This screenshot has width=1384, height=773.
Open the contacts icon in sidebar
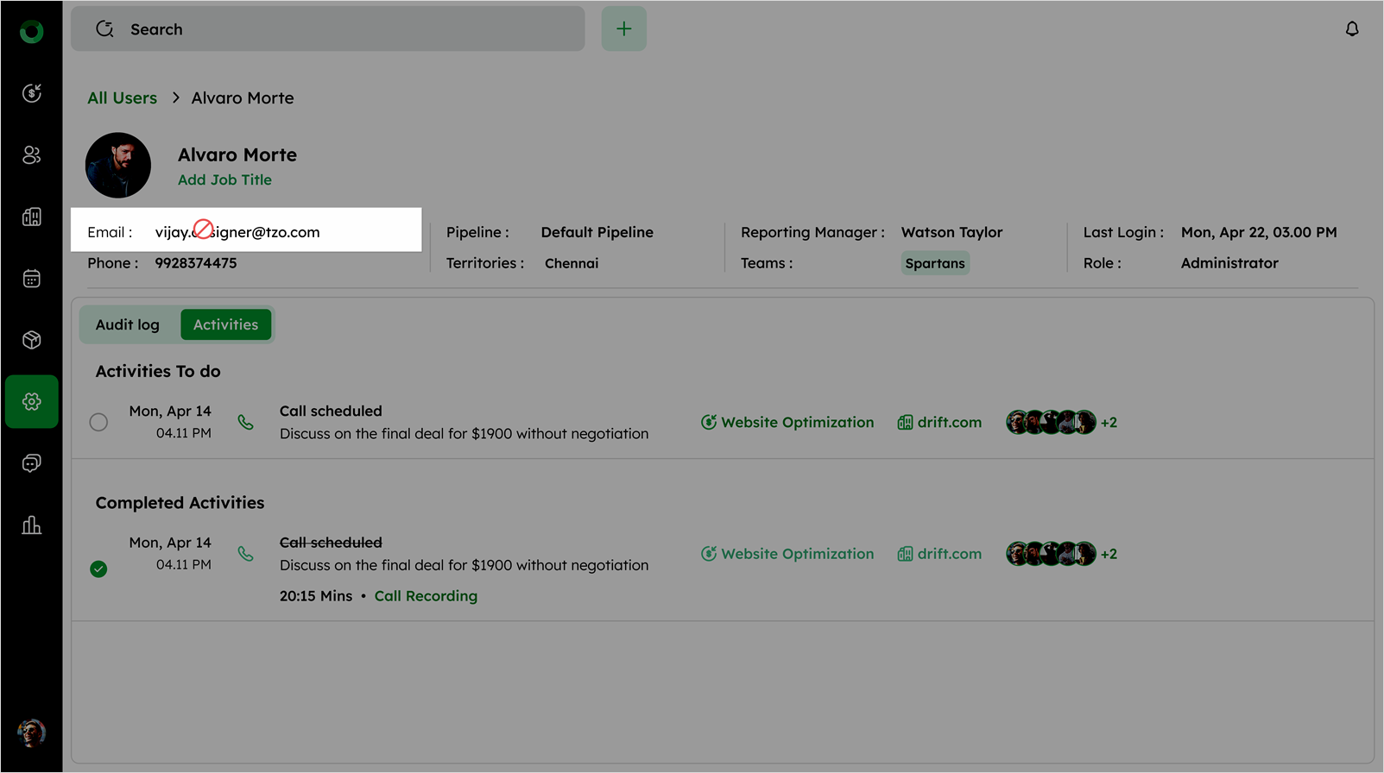(x=32, y=155)
